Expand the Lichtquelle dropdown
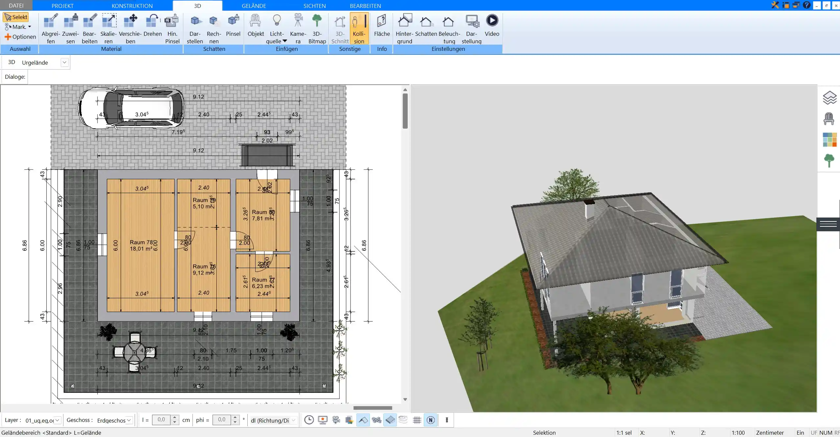The height and width of the screenshot is (437, 840). point(285,41)
